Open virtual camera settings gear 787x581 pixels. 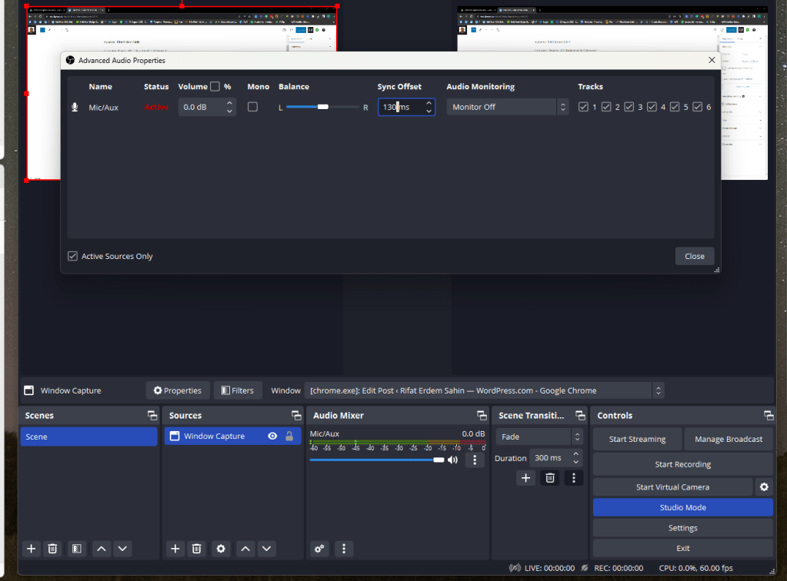[x=764, y=487]
